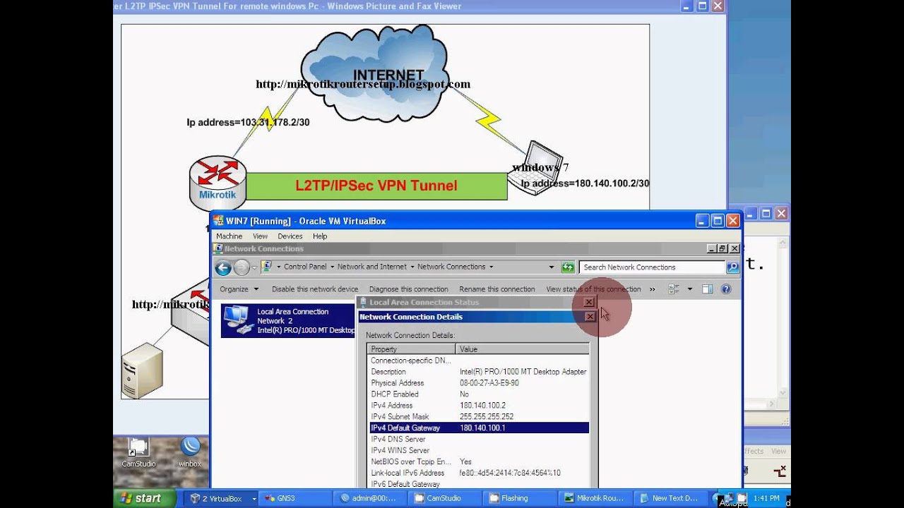Click the forward navigation arrow button
904x508 pixels.
tap(242, 267)
